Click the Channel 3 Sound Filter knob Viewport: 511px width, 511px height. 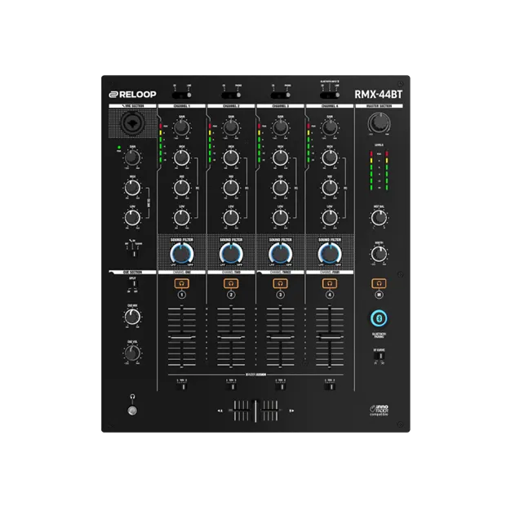click(280, 254)
